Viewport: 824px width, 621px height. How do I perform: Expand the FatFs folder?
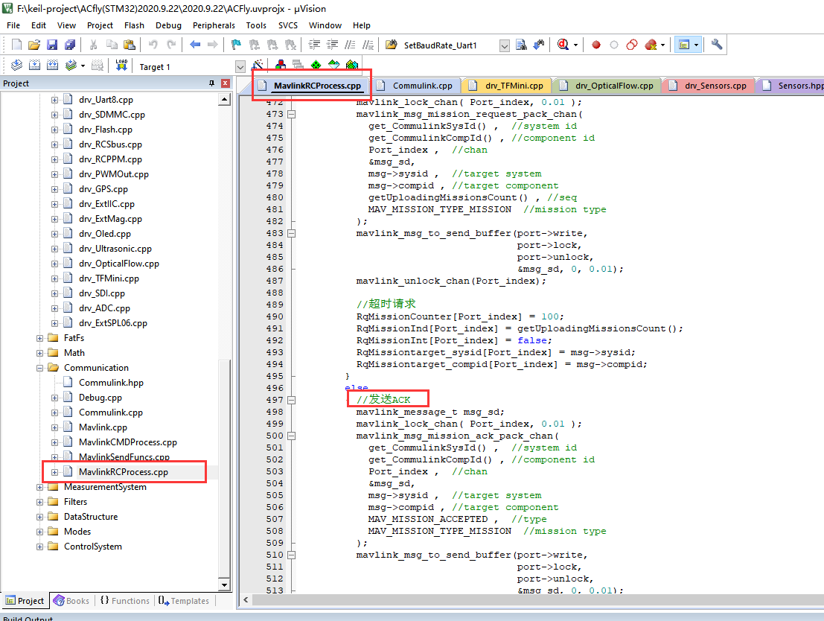pyautogui.click(x=39, y=338)
